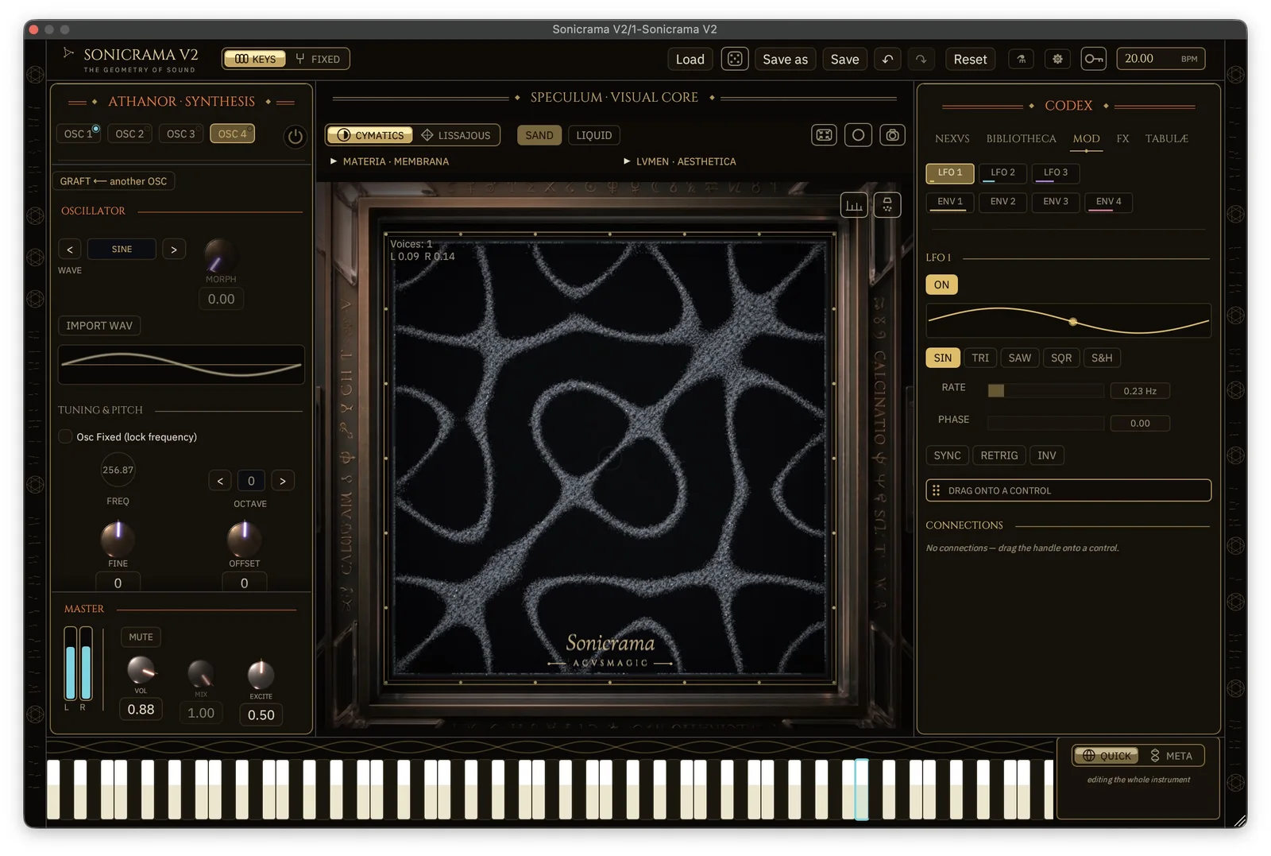Viewport: 1271px width, 856px height.
Task: Click the 256.87 FREQ dial
Action: (118, 470)
